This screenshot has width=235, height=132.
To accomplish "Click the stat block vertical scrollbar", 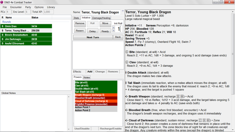I will pyautogui.click(x=233, y=54).
